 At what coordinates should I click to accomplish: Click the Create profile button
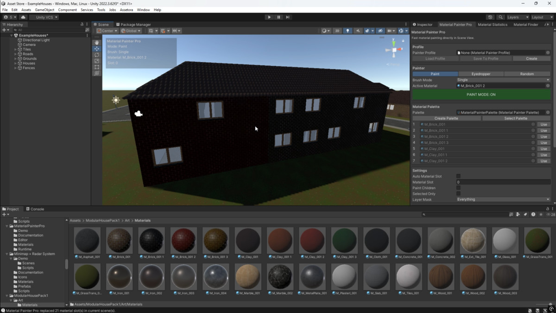tap(531, 58)
